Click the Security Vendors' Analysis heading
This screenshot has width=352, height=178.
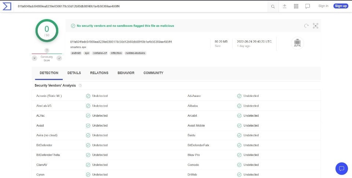tap(55, 86)
